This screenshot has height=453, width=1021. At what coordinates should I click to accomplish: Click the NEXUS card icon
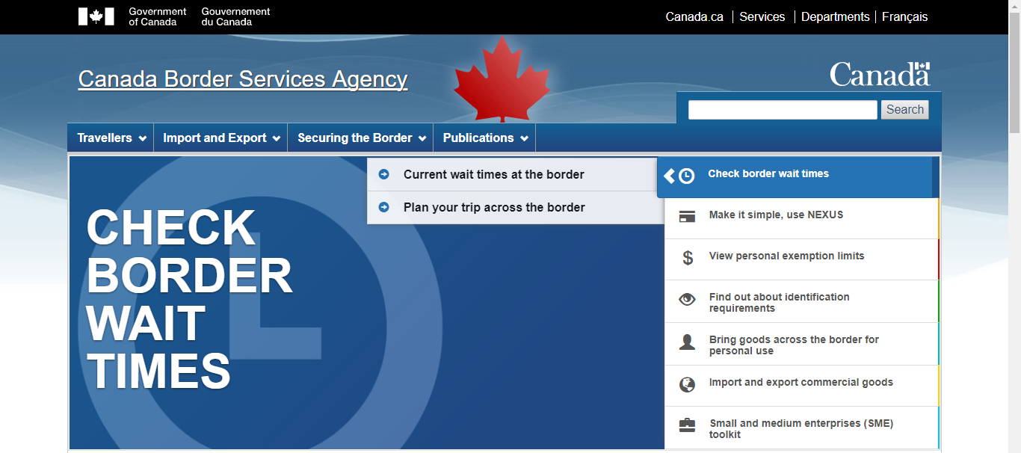pyautogui.click(x=687, y=217)
